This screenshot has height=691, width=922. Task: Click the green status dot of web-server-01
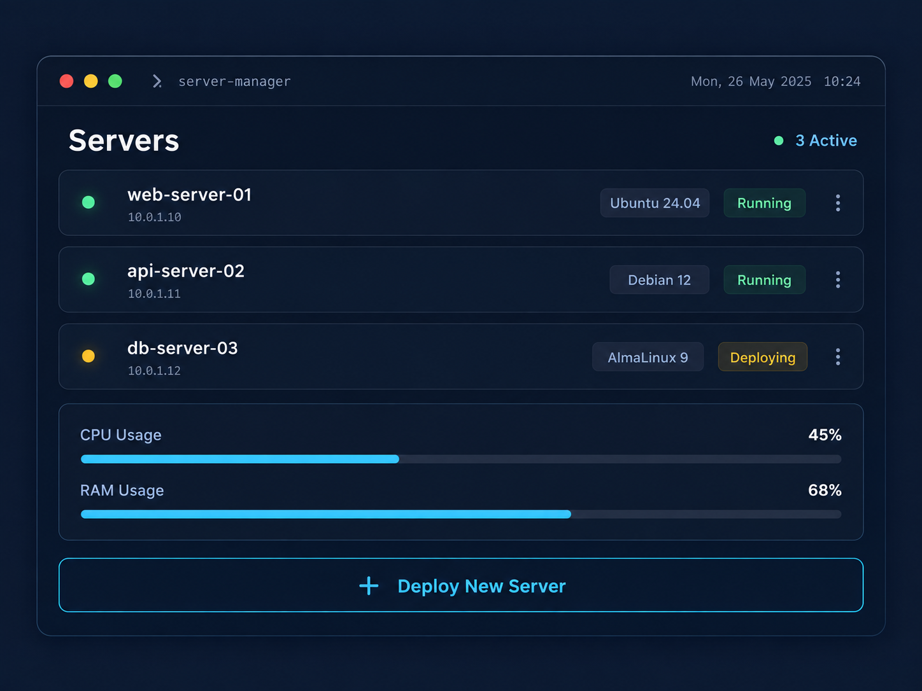pyautogui.click(x=89, y=202)
